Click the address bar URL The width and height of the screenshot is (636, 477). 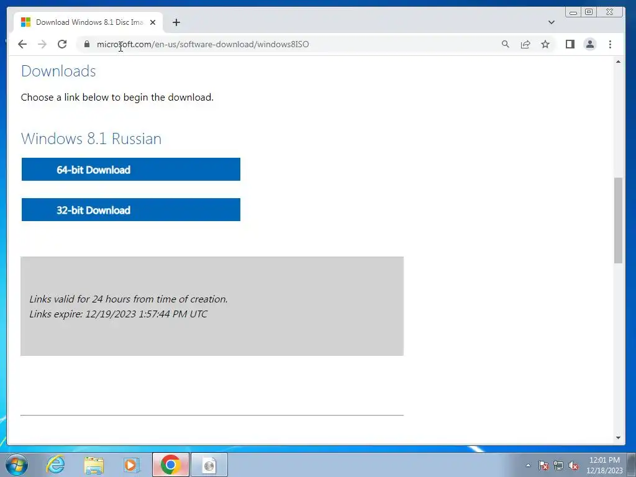click(x=203, y=44)
